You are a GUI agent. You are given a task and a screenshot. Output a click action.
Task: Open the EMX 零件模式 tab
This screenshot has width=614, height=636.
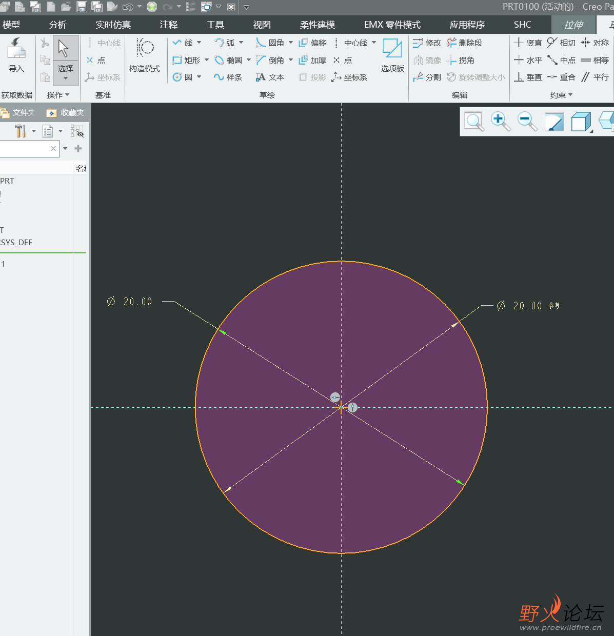tap(392, 25)
